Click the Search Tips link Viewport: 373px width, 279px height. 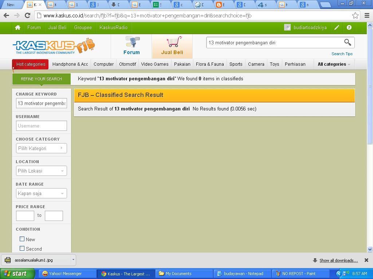342,54
